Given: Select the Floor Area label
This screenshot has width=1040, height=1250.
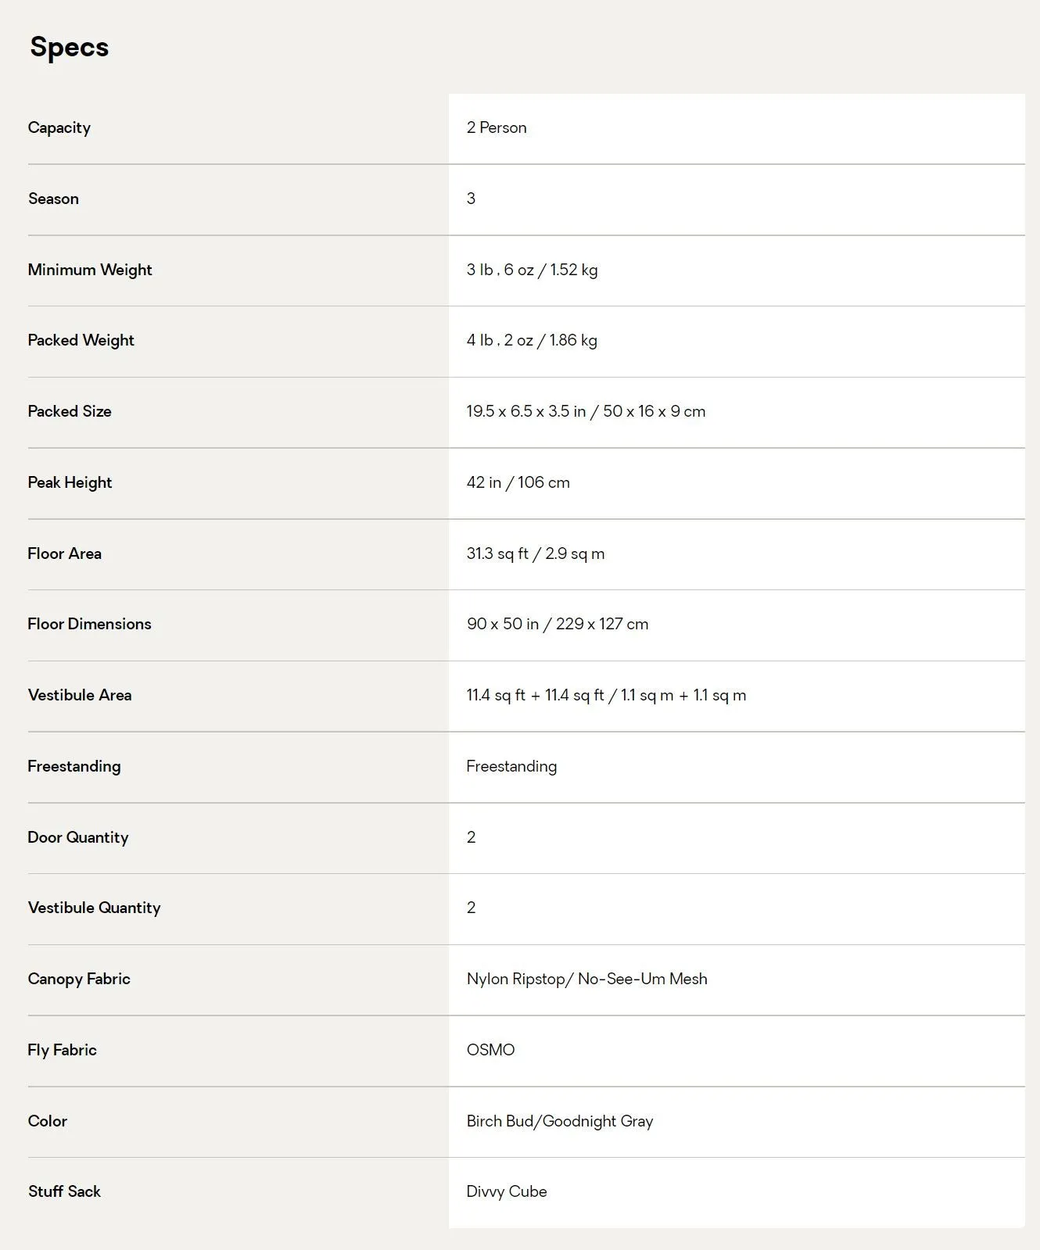Looking at the screenshot, I should click(x=65, y=553).
